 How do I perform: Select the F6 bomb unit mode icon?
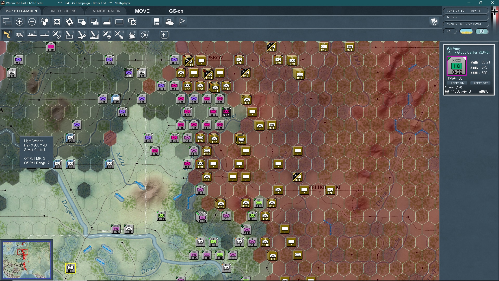coord(69,35)
